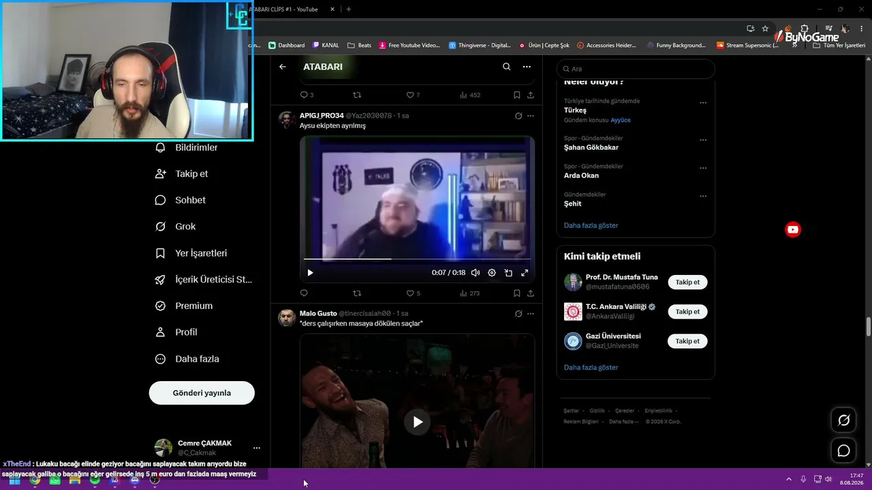Screen dimensions: 872x490
Task: Play the APIGJ_PRO34 video at 0:07
Action: 310,273
